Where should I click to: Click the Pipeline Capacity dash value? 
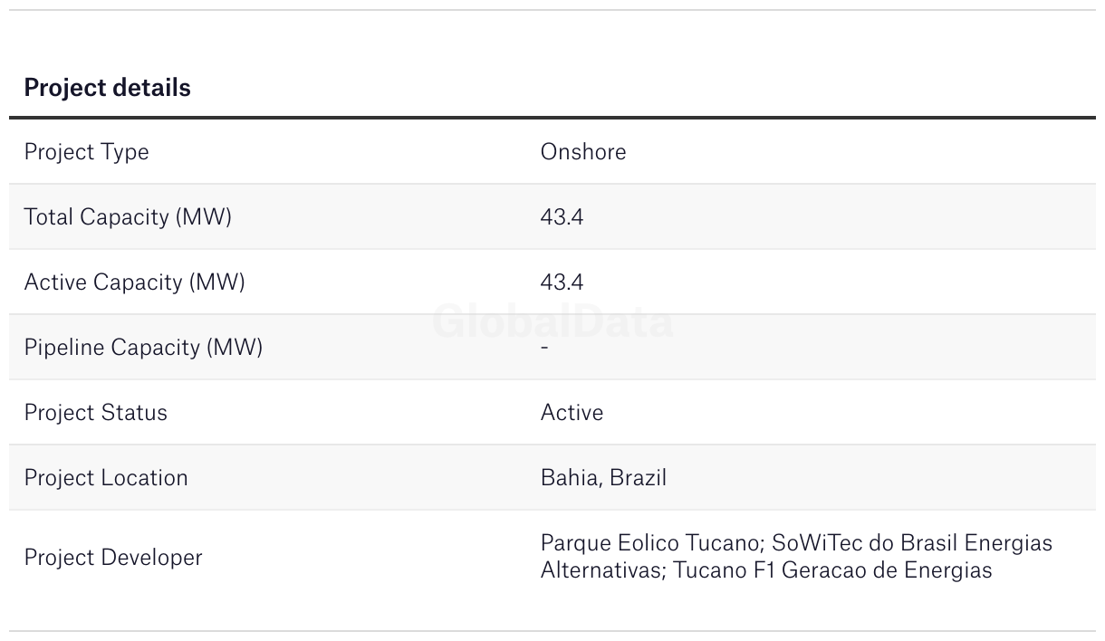(544, 348)
